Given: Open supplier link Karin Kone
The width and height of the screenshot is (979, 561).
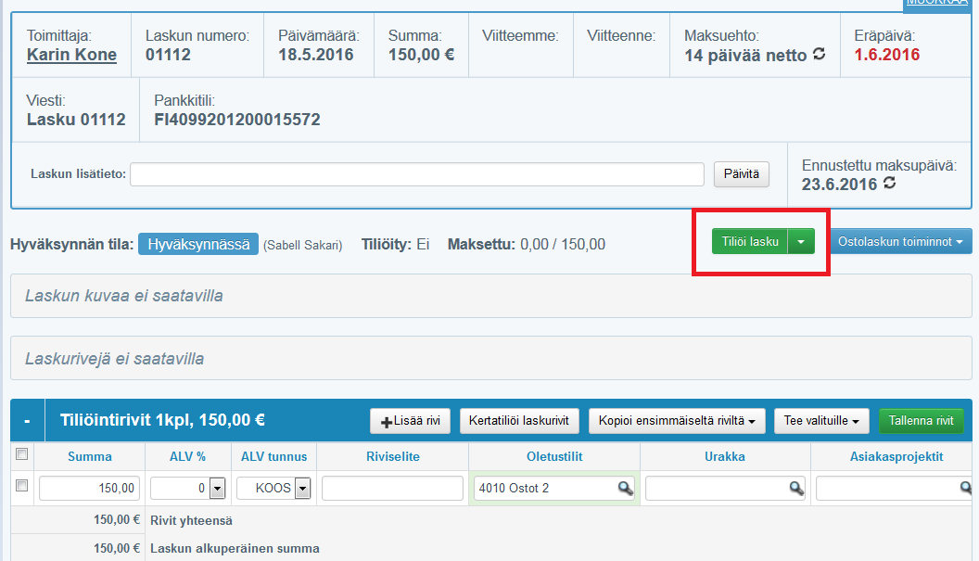Looking at the screenshot, I should [x=71, y=55].
